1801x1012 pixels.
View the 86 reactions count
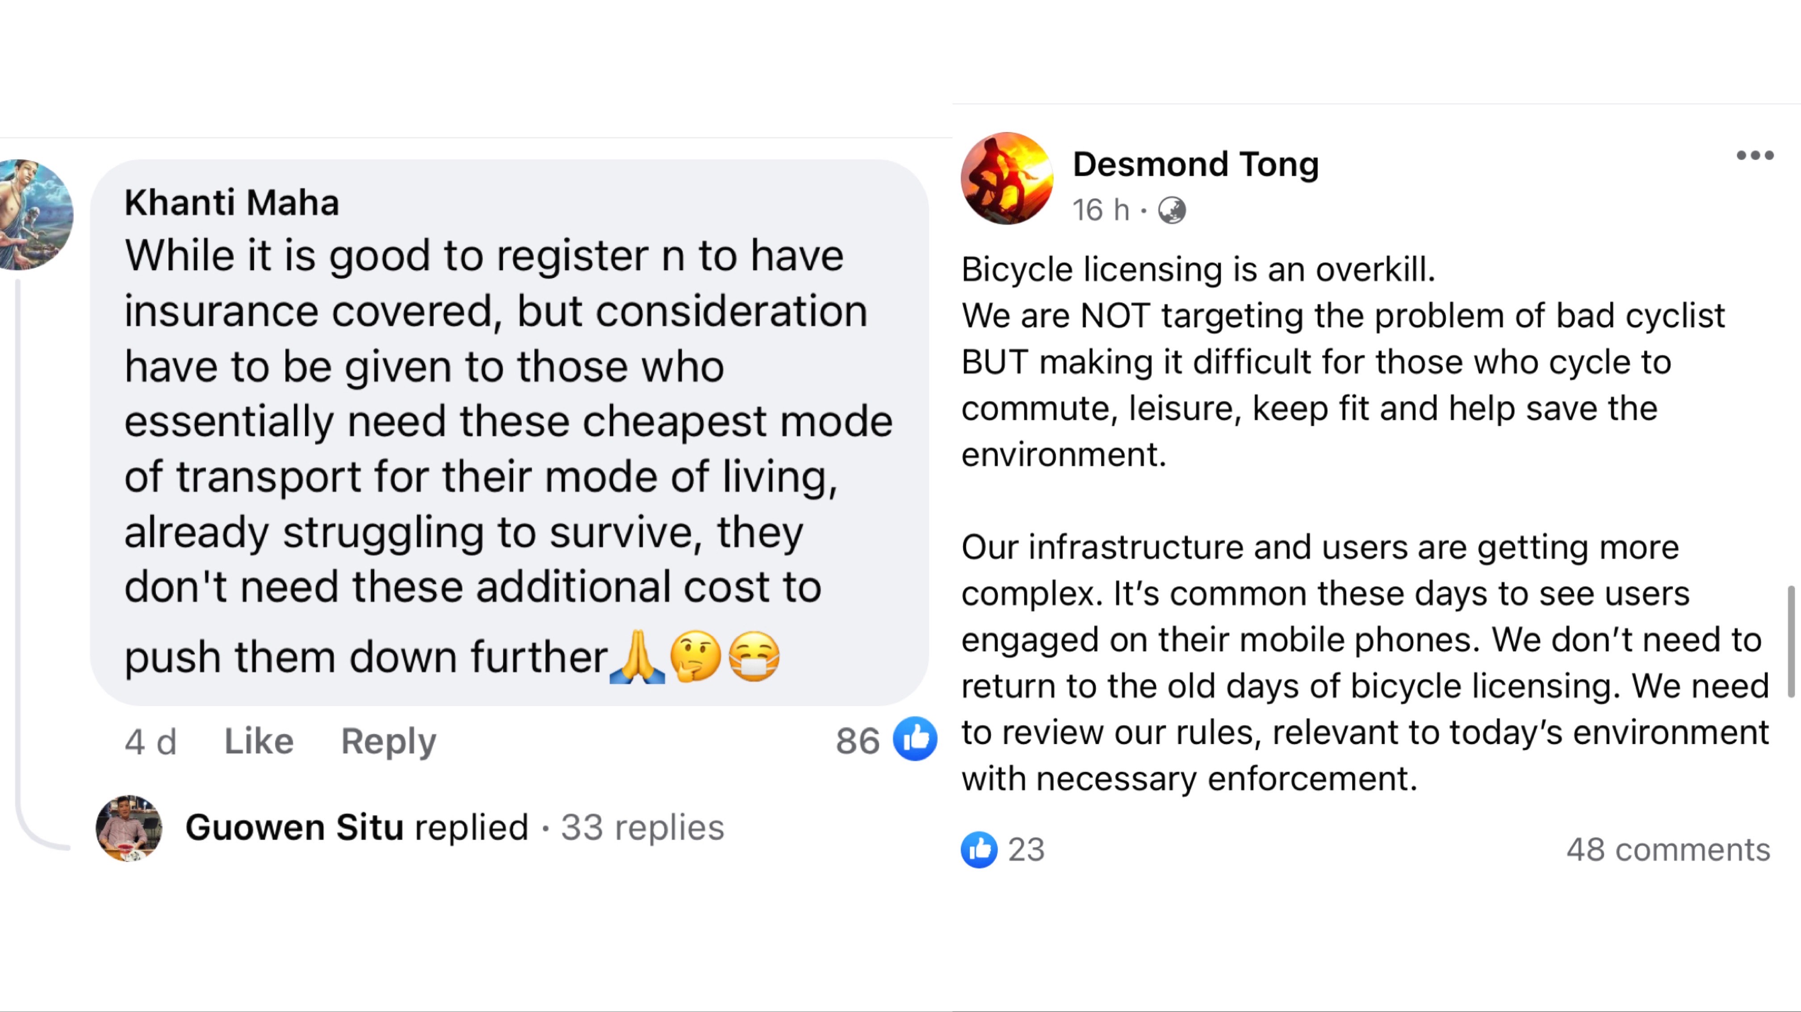[857, 741]
